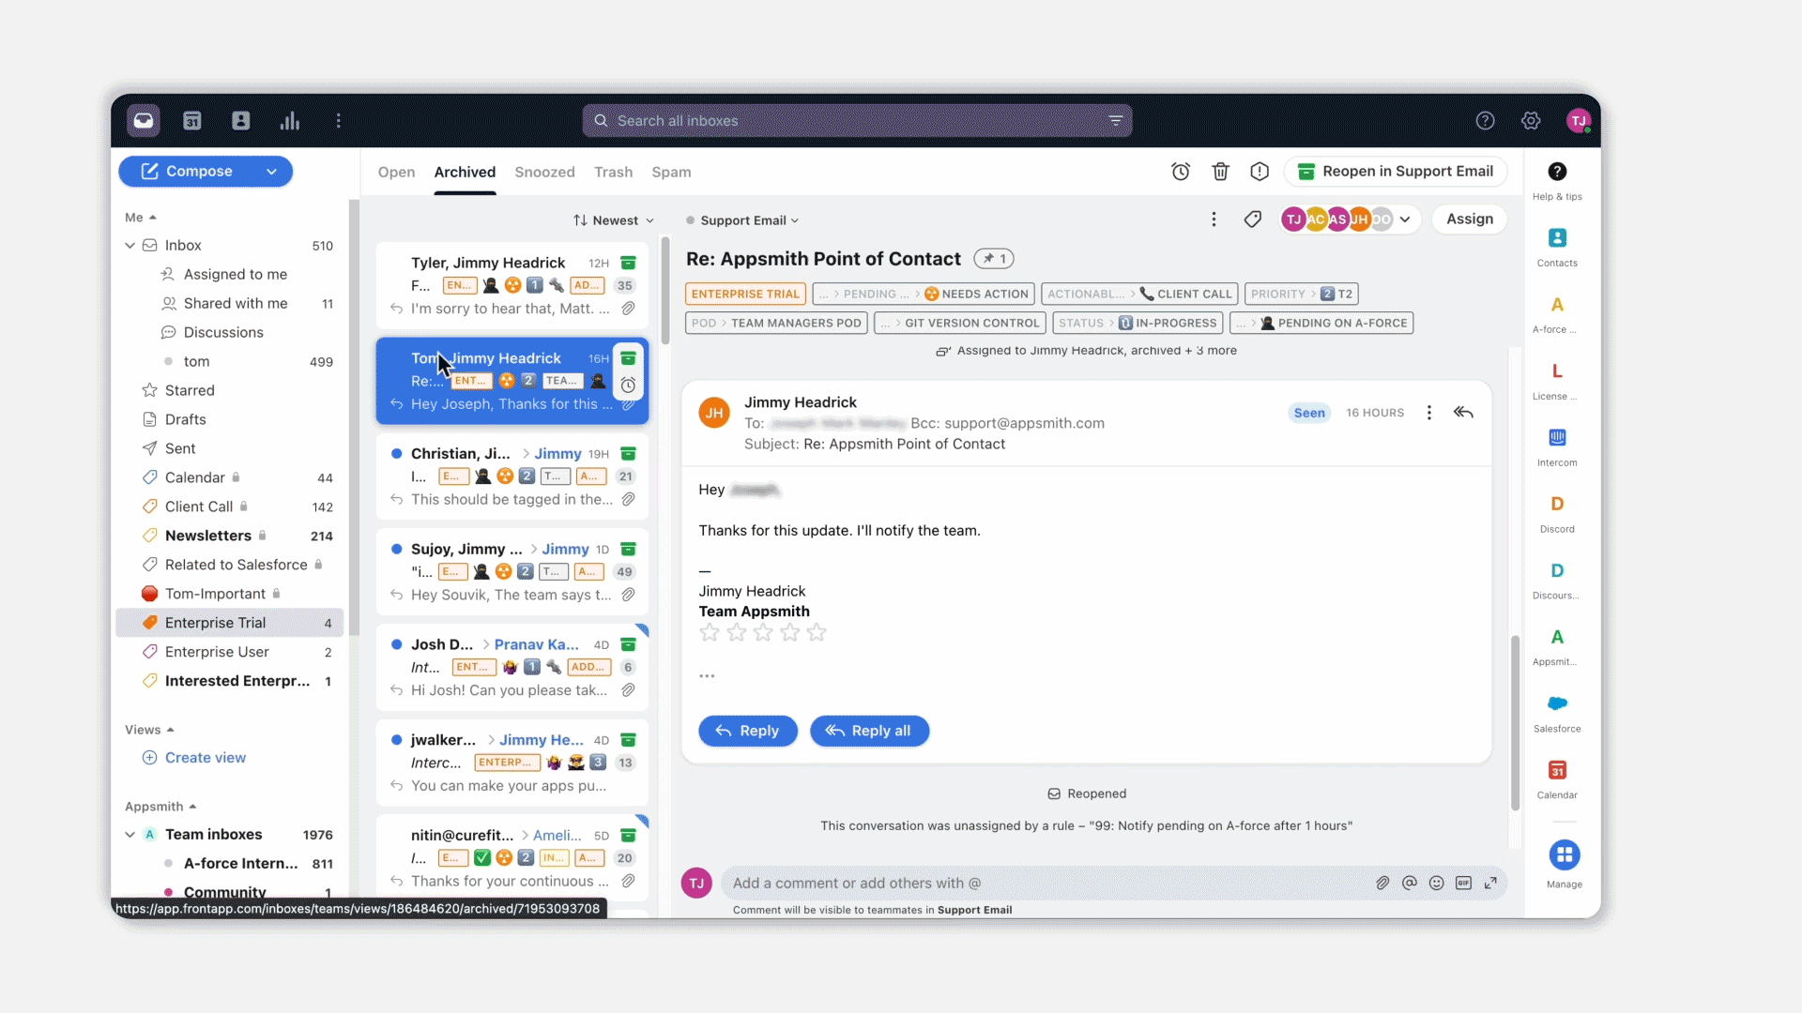Open the Analytics bar-chart icon
The height and width of the screenshot is (1013, 1802).
click(x=291, y=120)
